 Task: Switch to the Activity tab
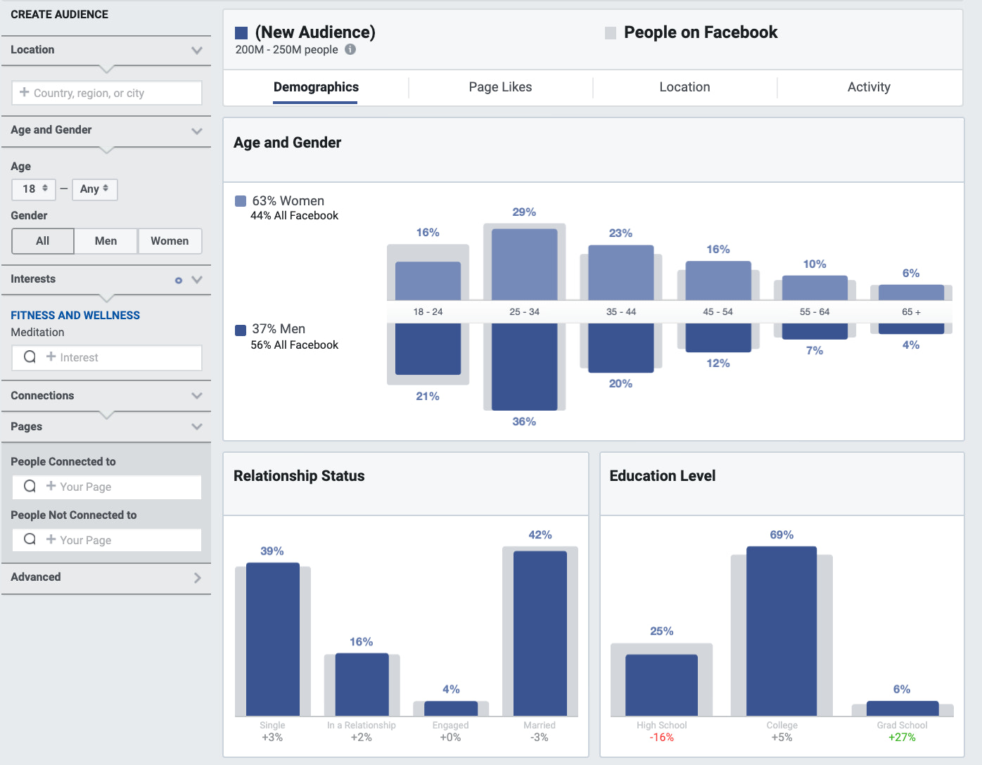869,87
